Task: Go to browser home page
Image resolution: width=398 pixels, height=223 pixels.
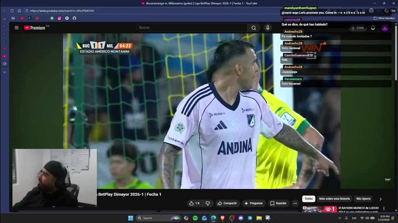Action: pos(19,11)
